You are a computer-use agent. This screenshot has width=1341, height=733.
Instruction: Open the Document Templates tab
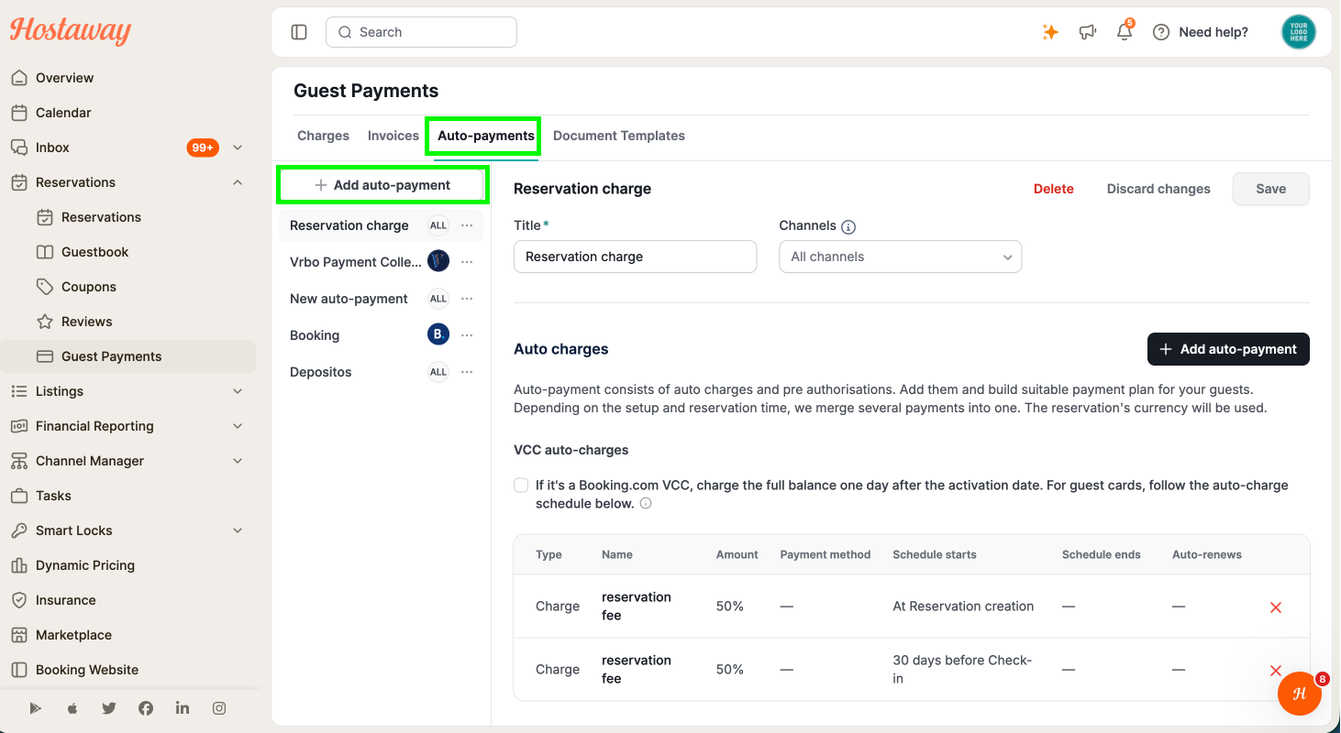[619, 136]
